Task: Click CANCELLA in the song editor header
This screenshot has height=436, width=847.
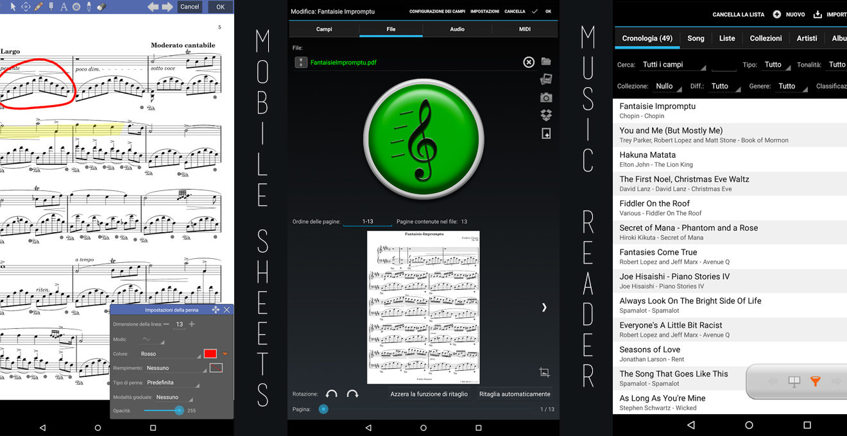Action: click(515, 12)
